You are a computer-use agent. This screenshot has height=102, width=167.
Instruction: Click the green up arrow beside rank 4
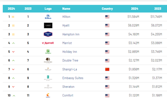click(13, 43)
